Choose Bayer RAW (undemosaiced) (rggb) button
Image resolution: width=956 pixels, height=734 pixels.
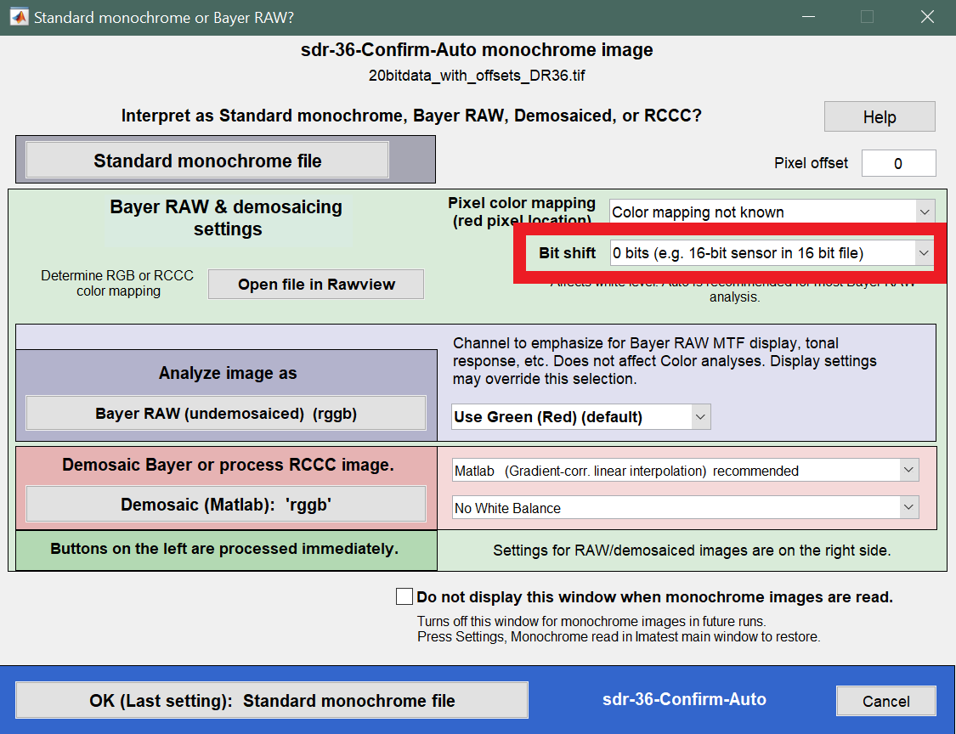click(225, 414)
